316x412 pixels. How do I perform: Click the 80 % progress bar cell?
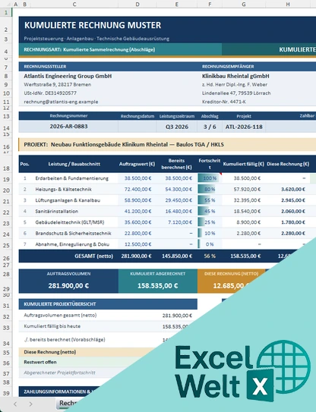coord(210,189)
